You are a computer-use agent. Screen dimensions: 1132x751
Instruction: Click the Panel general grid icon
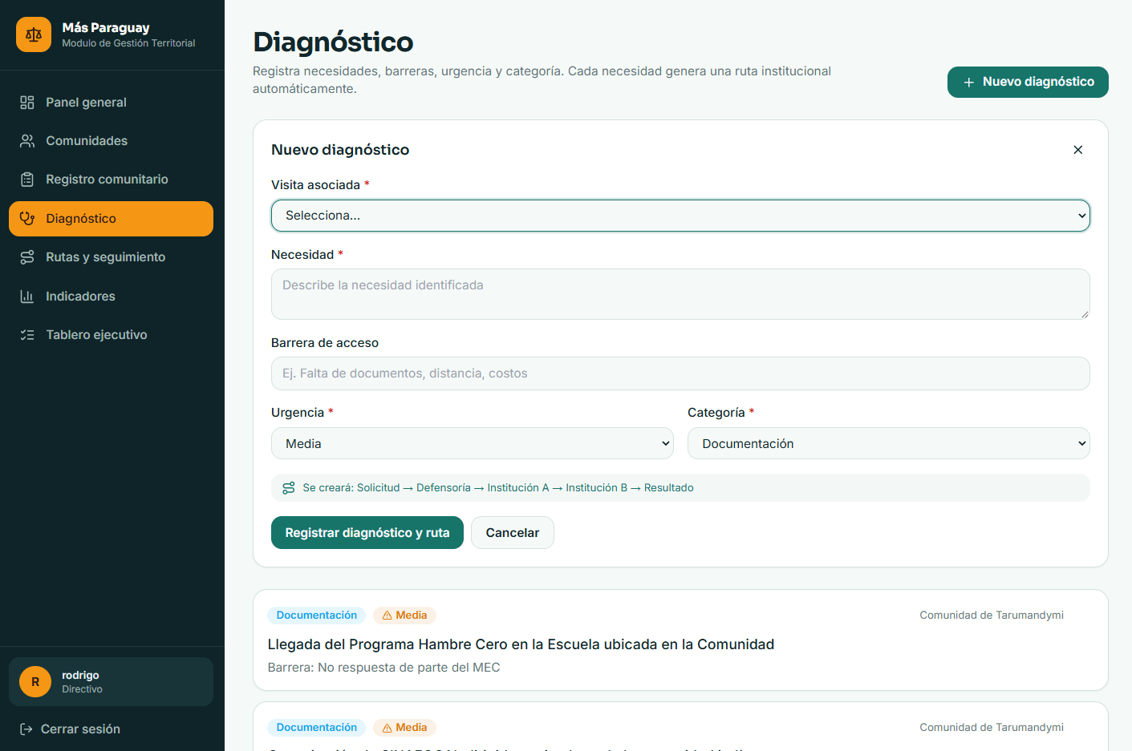click(x=27, y=103)
